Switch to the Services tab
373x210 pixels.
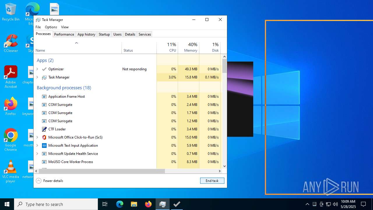145,34
